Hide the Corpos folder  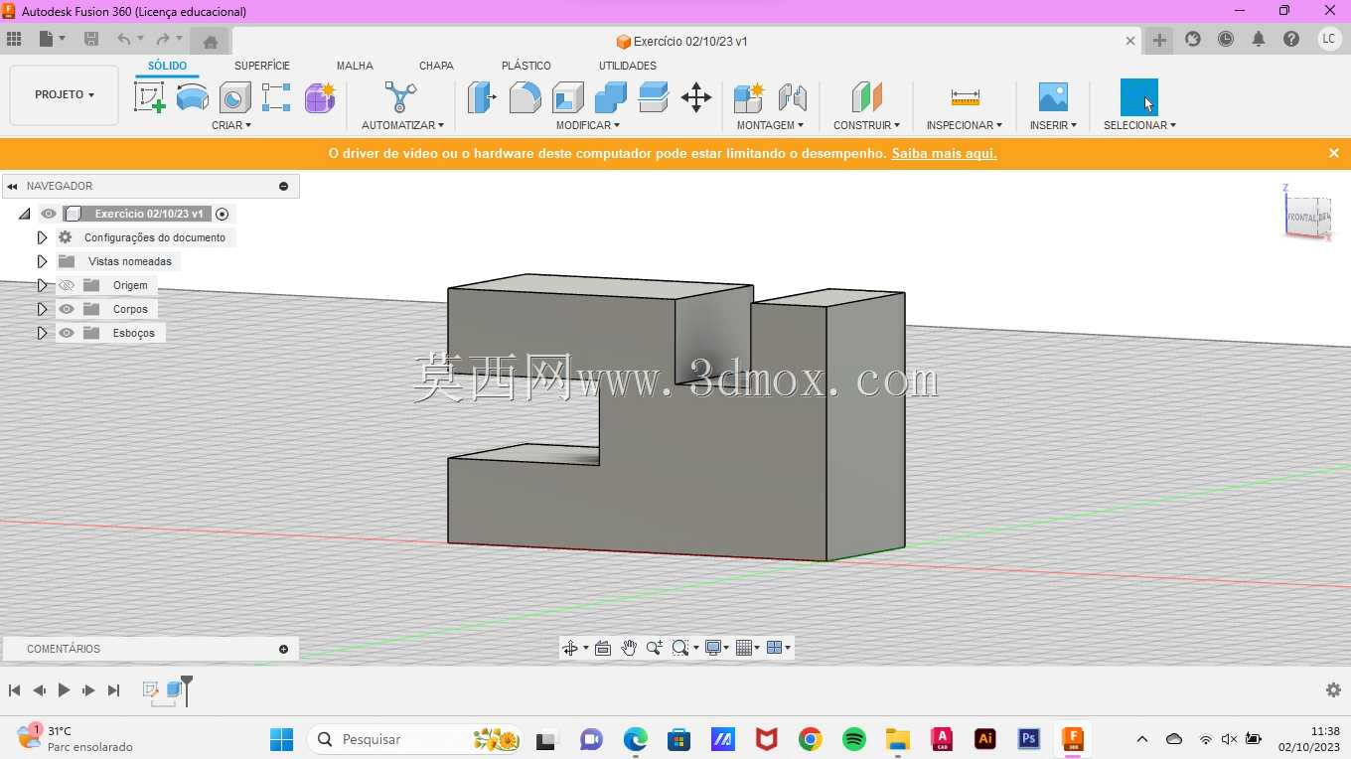point(67,309)
